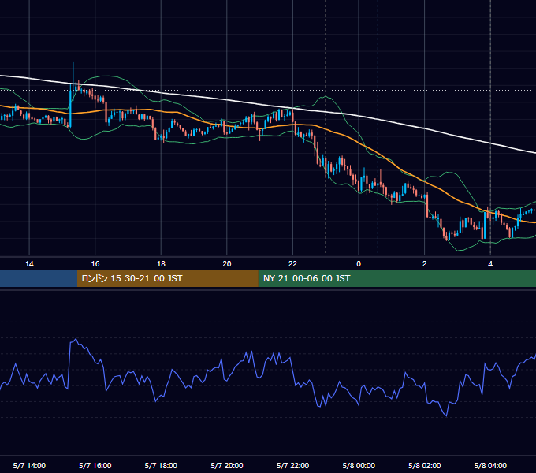Click the ロンドン 15:30-21:00 JST session bar

167,278
